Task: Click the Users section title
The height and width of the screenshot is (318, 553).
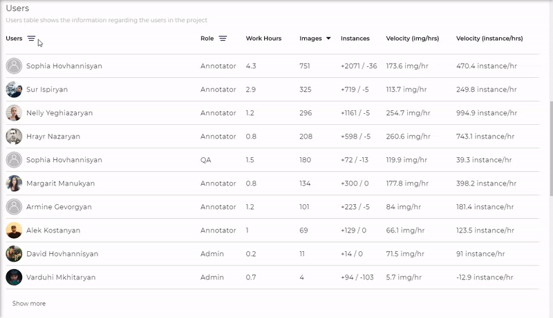Action: (x=17, y=8)
